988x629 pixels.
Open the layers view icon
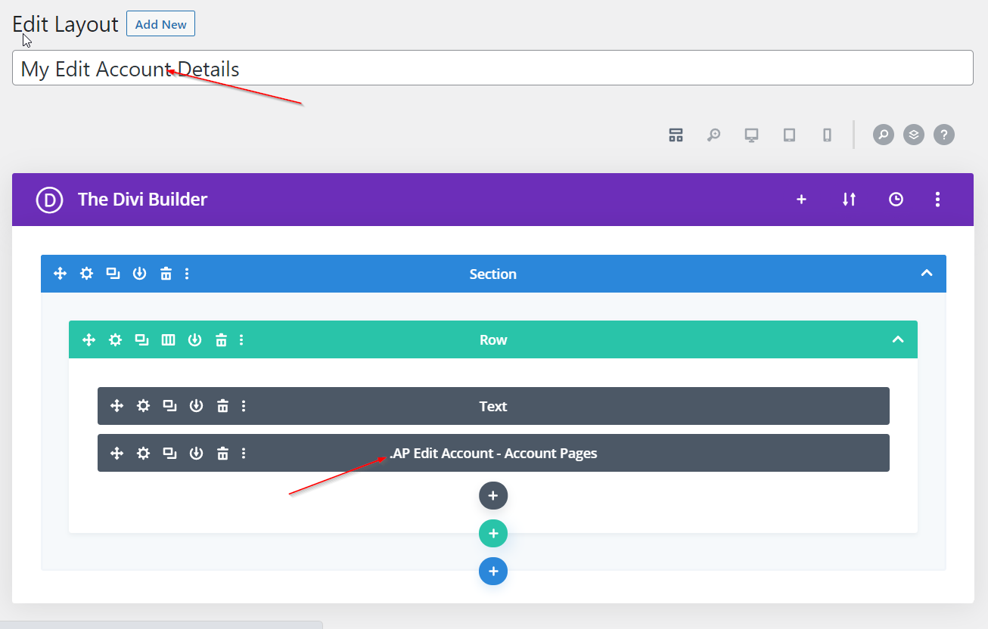(x=913, y=135)
